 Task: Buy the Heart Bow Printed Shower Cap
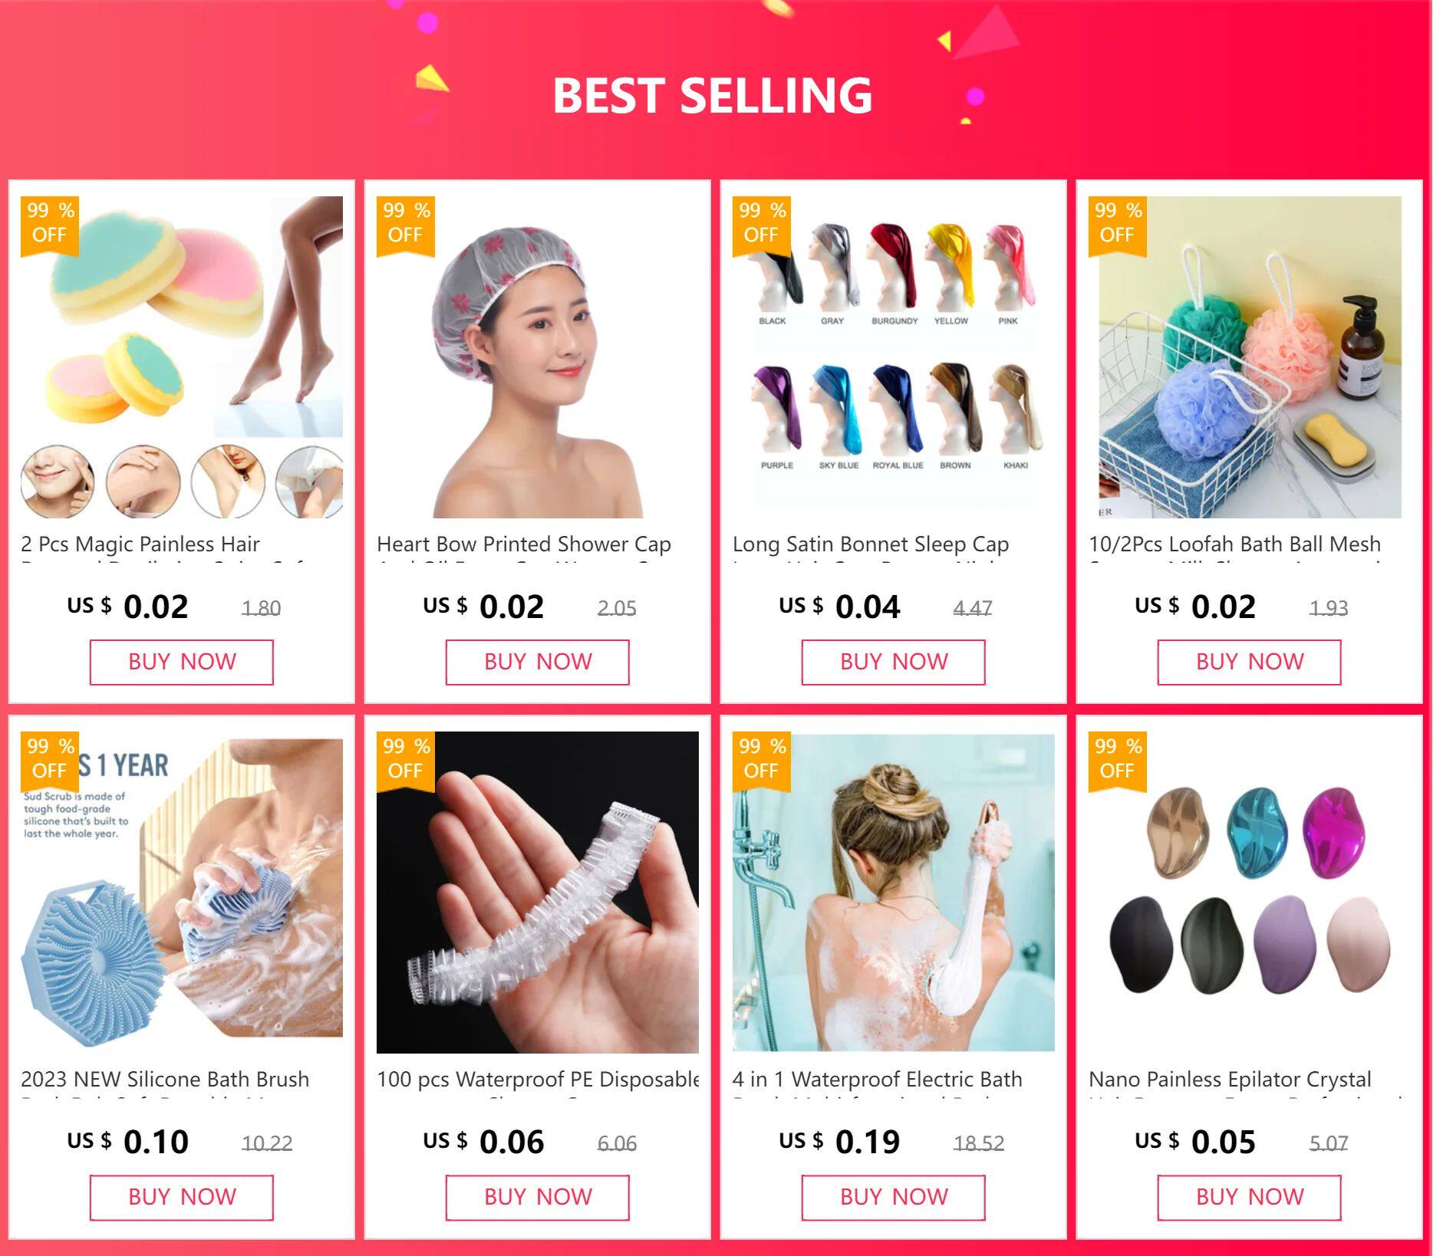click(x=538, y=663)
